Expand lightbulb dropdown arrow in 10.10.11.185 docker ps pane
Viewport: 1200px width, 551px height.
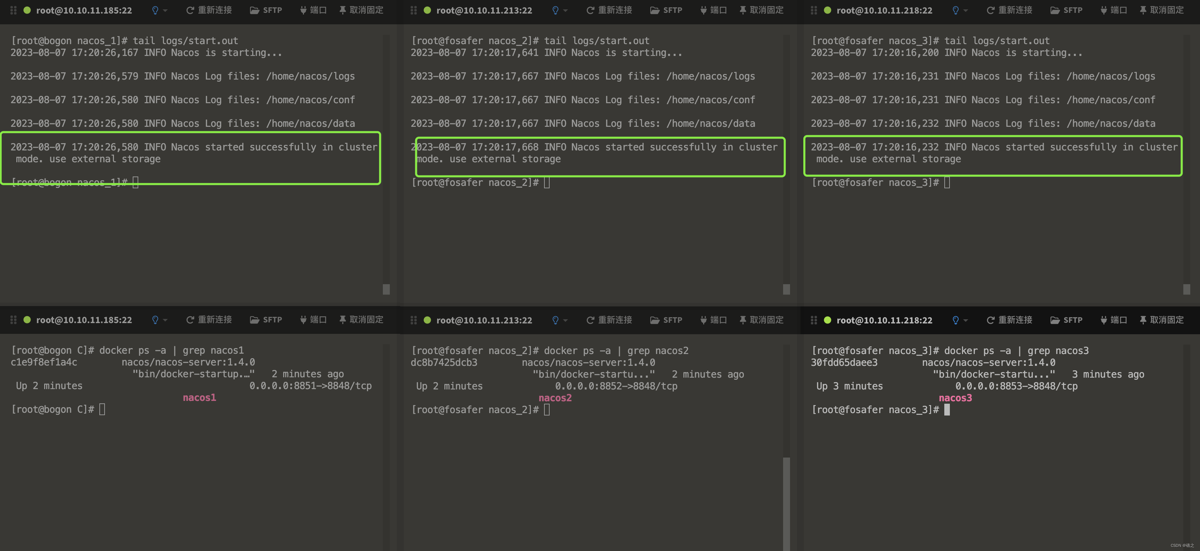pos(165,320)
